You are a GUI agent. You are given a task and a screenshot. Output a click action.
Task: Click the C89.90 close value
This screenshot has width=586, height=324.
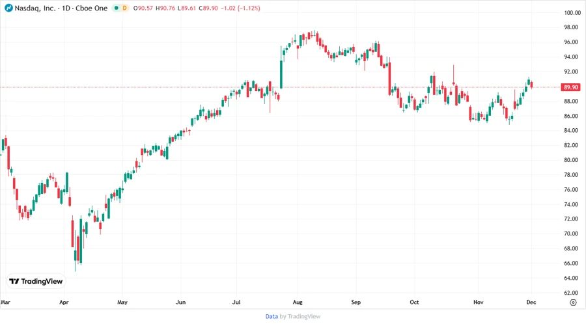208,8
